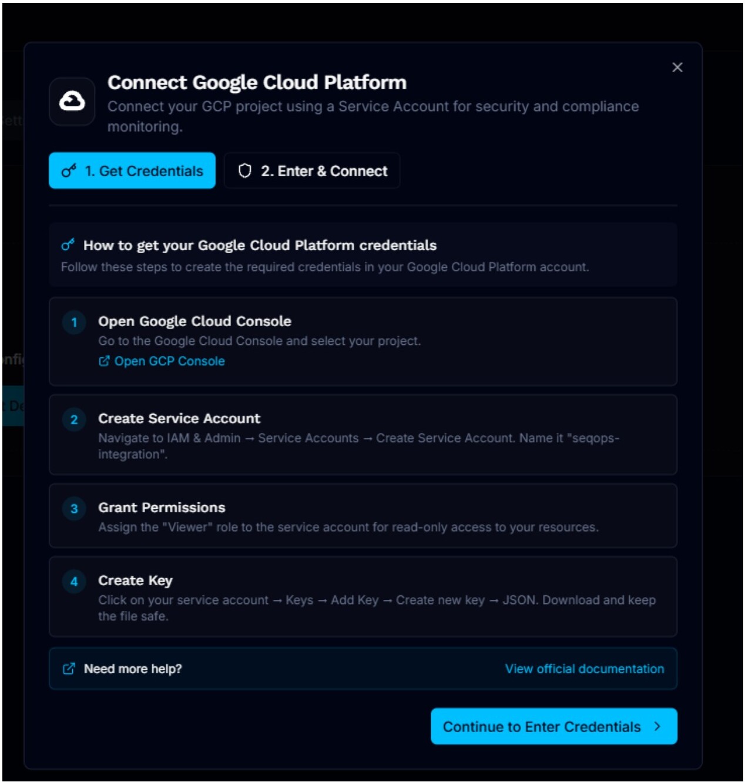Open the GCP Console link
Viewport: 745px width, 782px height.
coord(162,361)
